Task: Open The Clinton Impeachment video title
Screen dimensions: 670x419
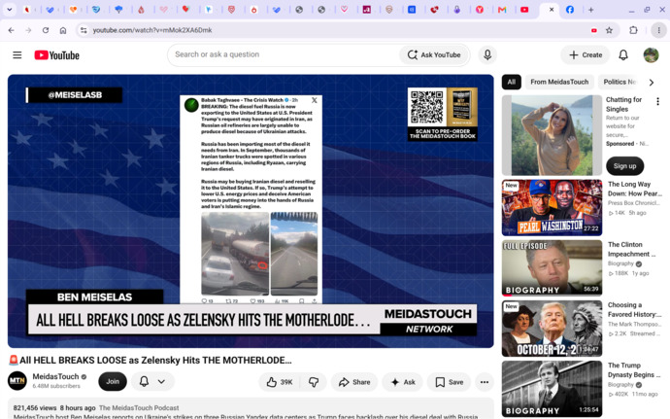Action: (x=631, y=249)
